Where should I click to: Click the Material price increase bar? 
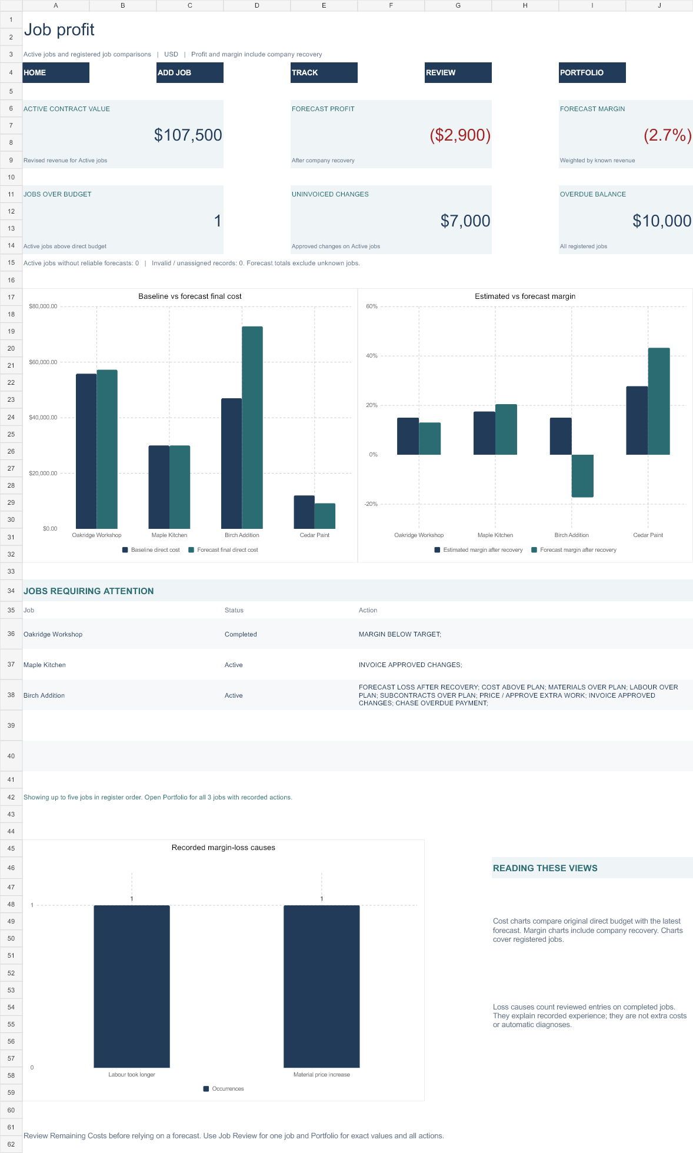(x=322, y=987)
